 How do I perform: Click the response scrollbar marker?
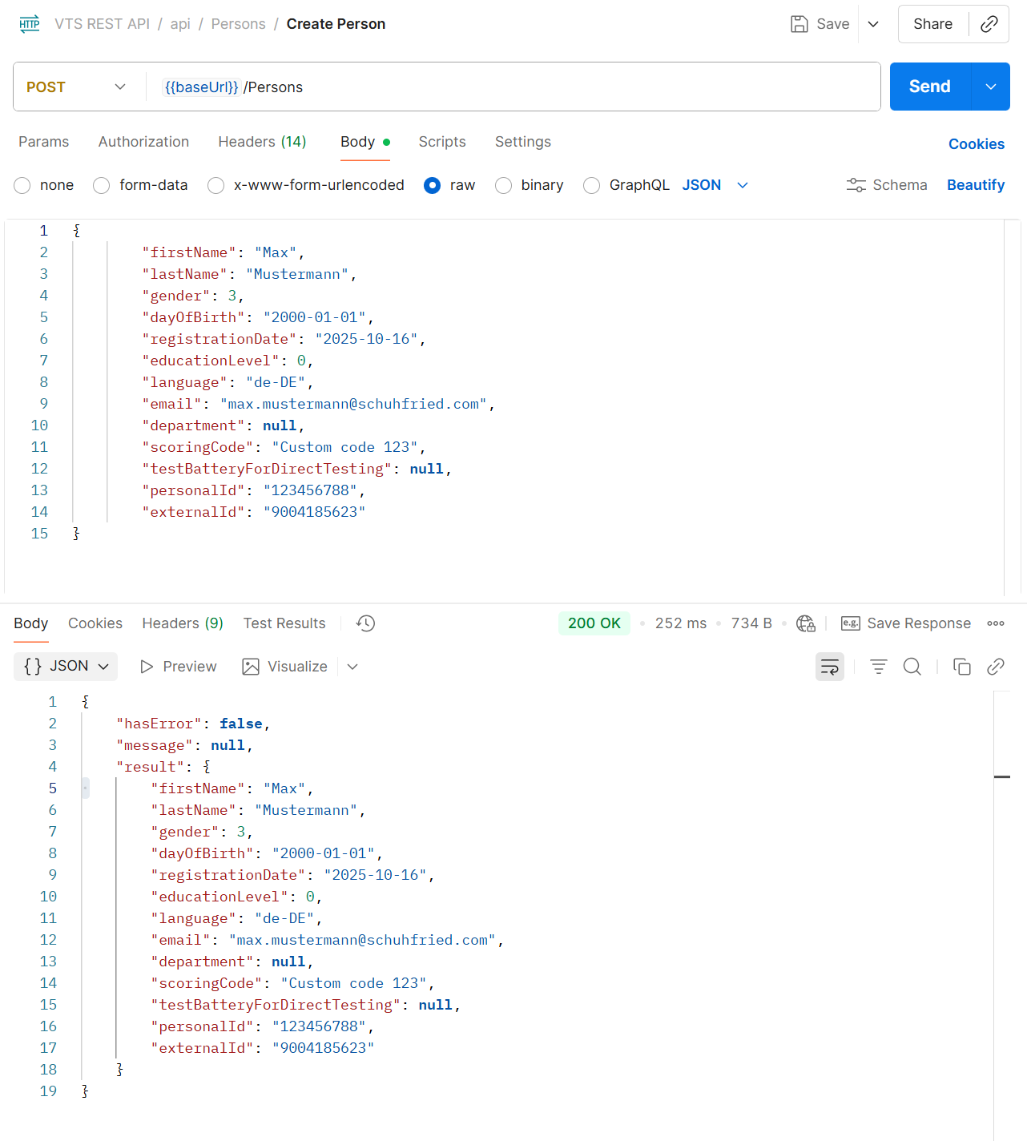tap(1001, 776)
